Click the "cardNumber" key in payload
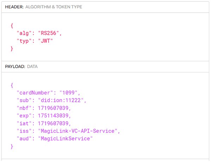The height and width of the screenshot is (162, 211). [34, 93]
